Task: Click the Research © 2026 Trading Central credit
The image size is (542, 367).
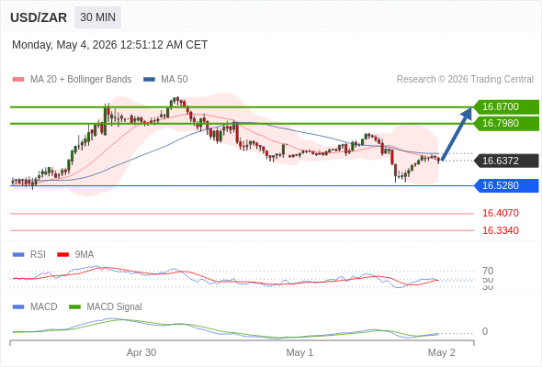Action: coord(465,80)
